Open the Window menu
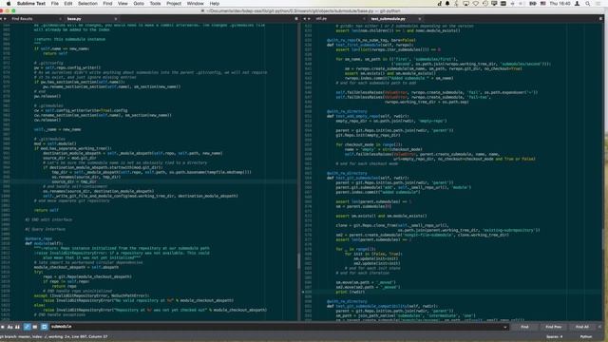The image size is (608, 342). 195,3
